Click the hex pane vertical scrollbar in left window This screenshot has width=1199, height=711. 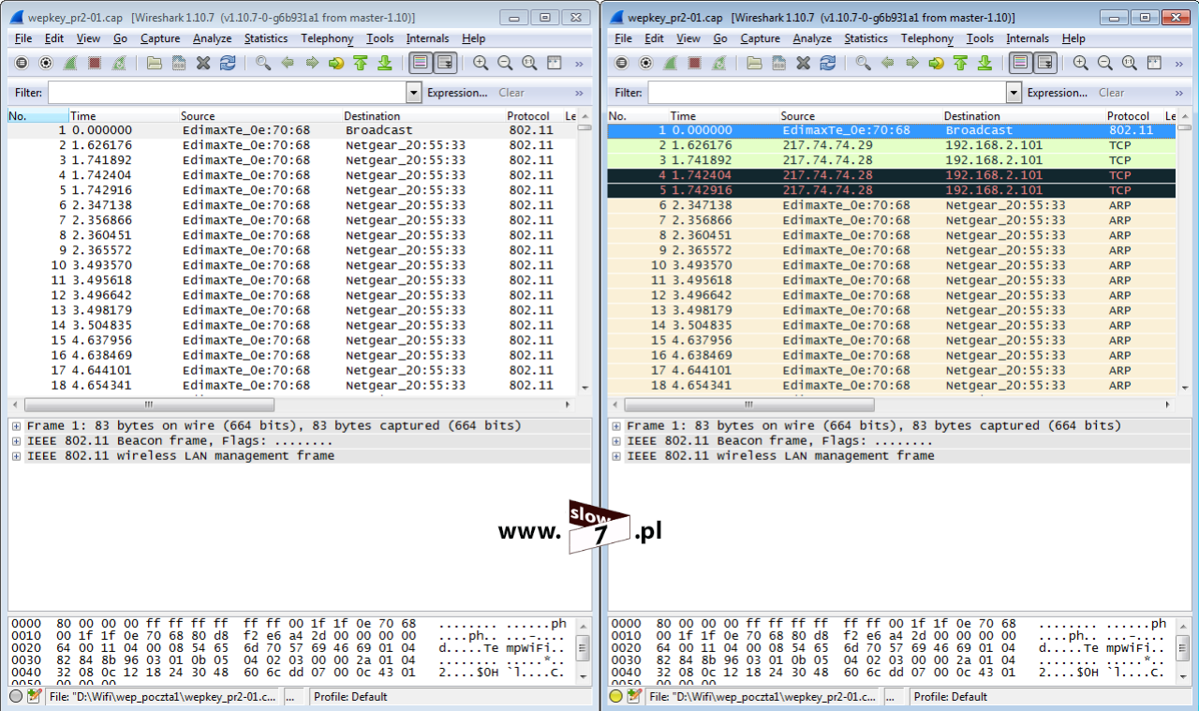[x=583, y=648]
